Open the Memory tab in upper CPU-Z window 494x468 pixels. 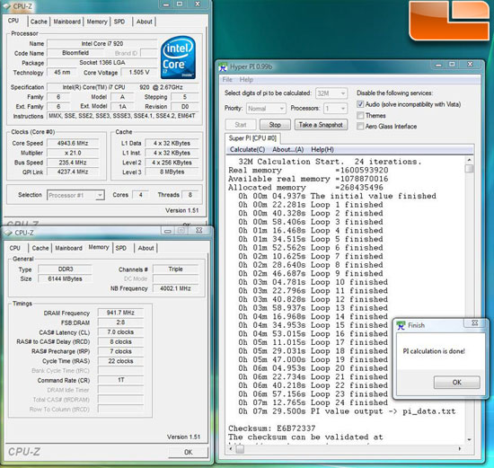click(x=97, y=22)
